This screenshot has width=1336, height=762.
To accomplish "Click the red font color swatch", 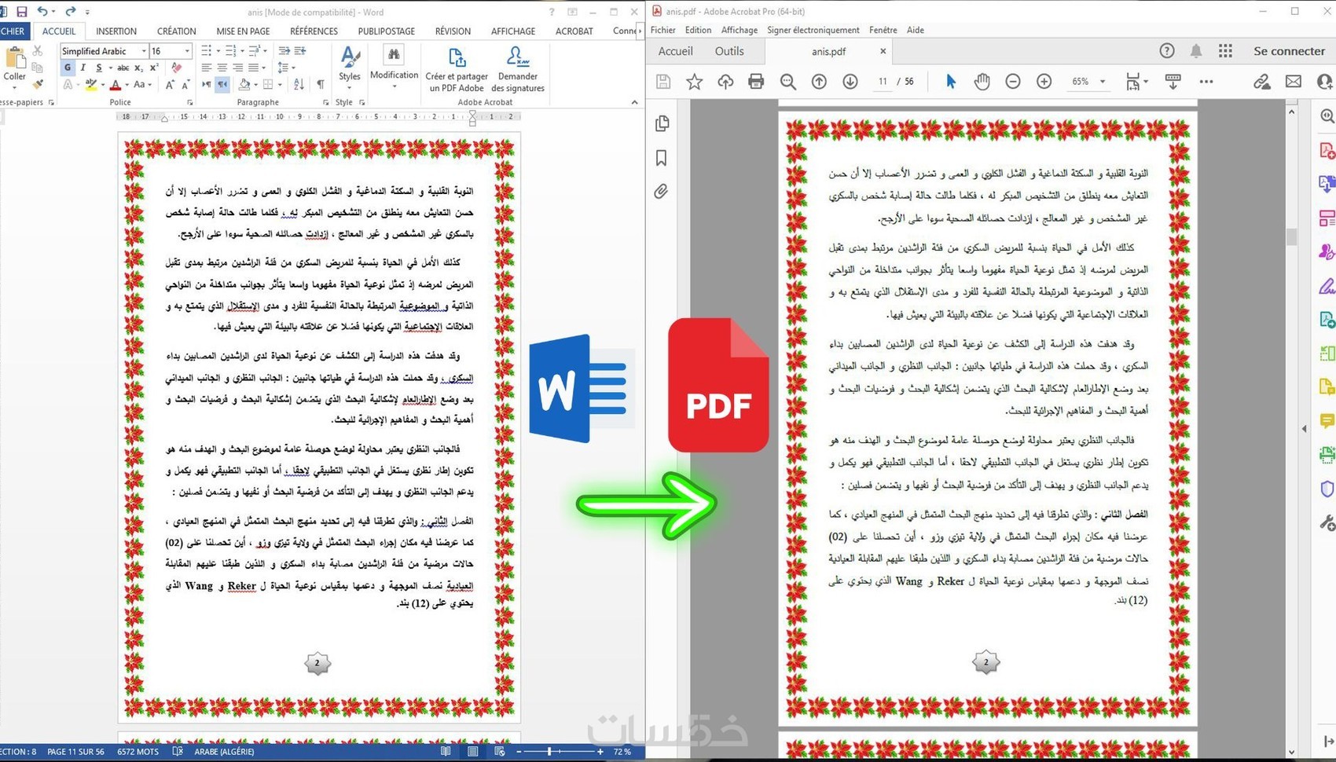I will click(x=116, y=85).
